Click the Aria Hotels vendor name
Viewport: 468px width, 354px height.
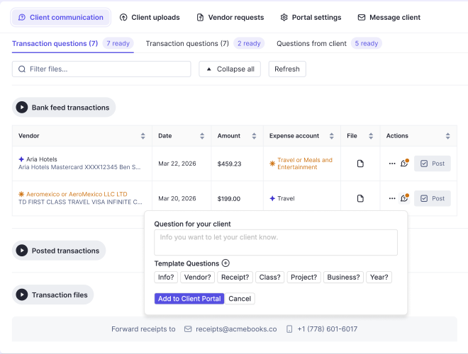point(42,159)
